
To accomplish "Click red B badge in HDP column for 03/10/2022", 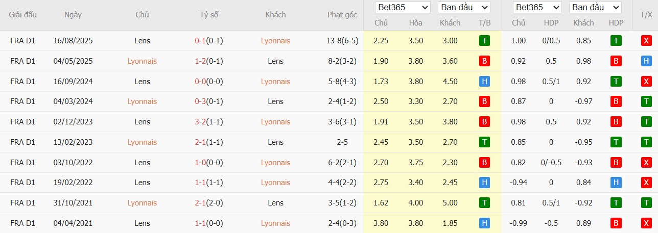I will [x=616, y=163].
